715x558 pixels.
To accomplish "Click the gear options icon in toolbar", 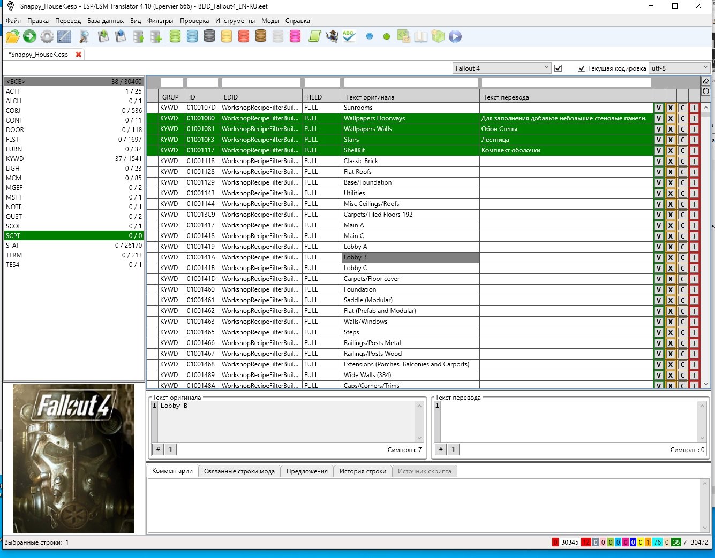I will (x=47, y=36).
